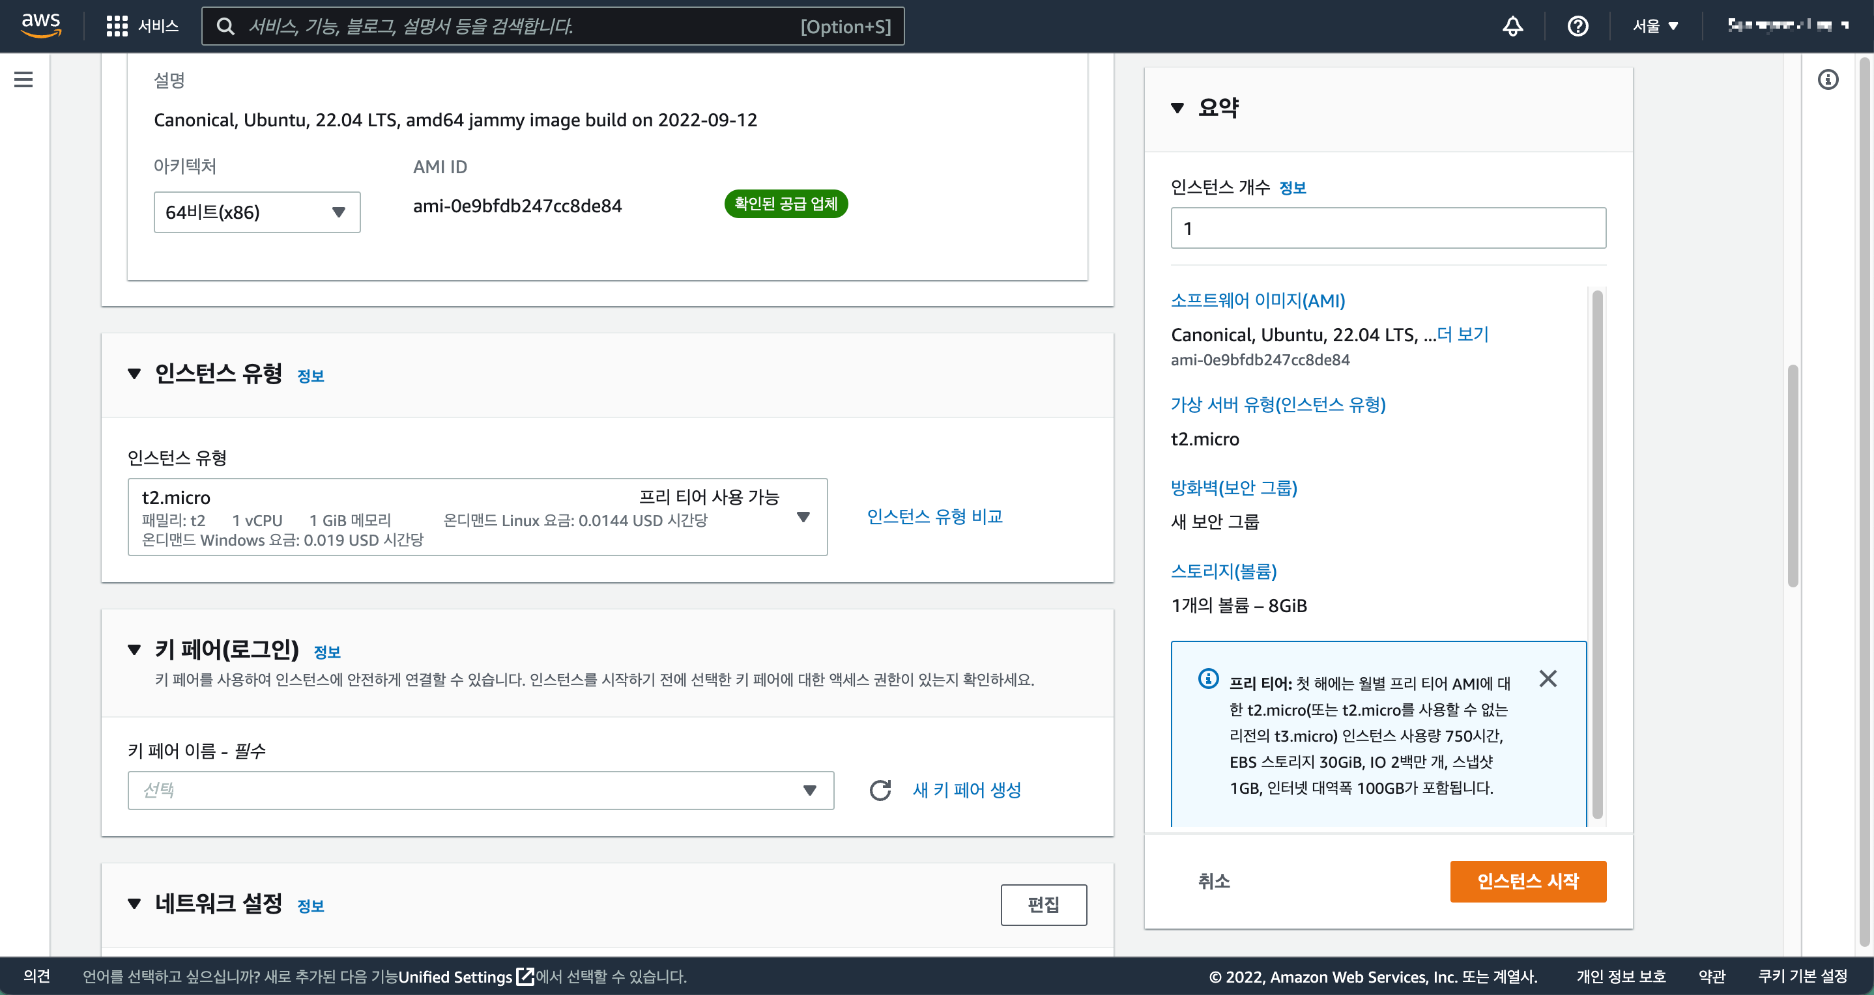Open the architecture 64비트(x86) dropdown
1874x995 pixels.
(x=257, y=212)
